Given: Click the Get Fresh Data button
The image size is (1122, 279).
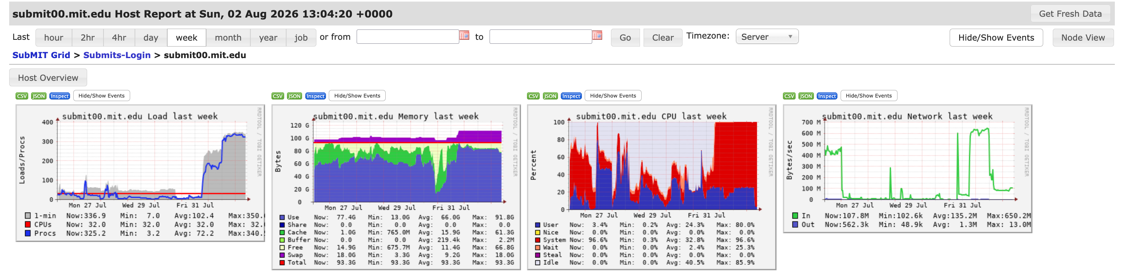Looking at the screenshot, I should click(1070, 14).
